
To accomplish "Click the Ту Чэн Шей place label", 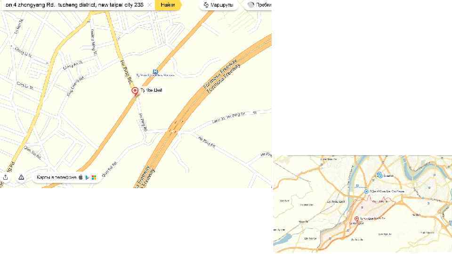I will (x=151, y=90).
